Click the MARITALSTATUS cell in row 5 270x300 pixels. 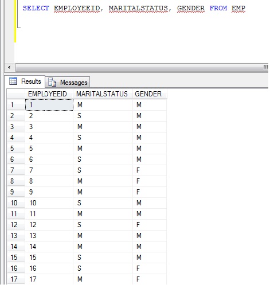[x=103, y=149]
